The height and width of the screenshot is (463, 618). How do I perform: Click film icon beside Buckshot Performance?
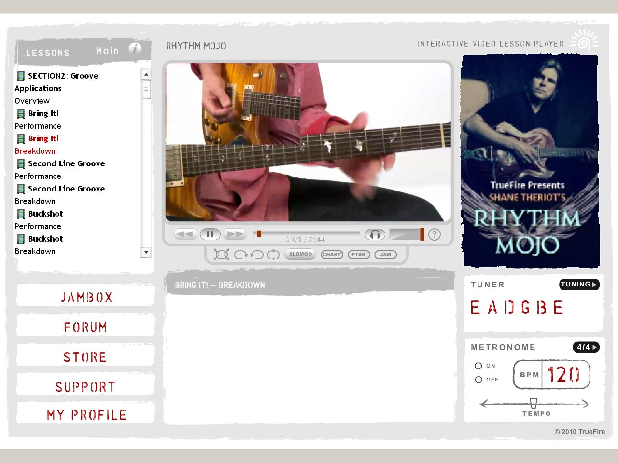(x=21, y=214)
